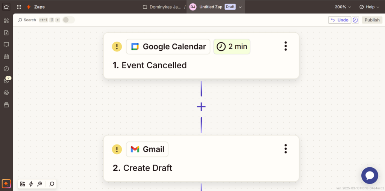Image resolution: width=385 pixels, height=191 pixels.
Task: Open the chat support bubble
Action: coord(370,175)
